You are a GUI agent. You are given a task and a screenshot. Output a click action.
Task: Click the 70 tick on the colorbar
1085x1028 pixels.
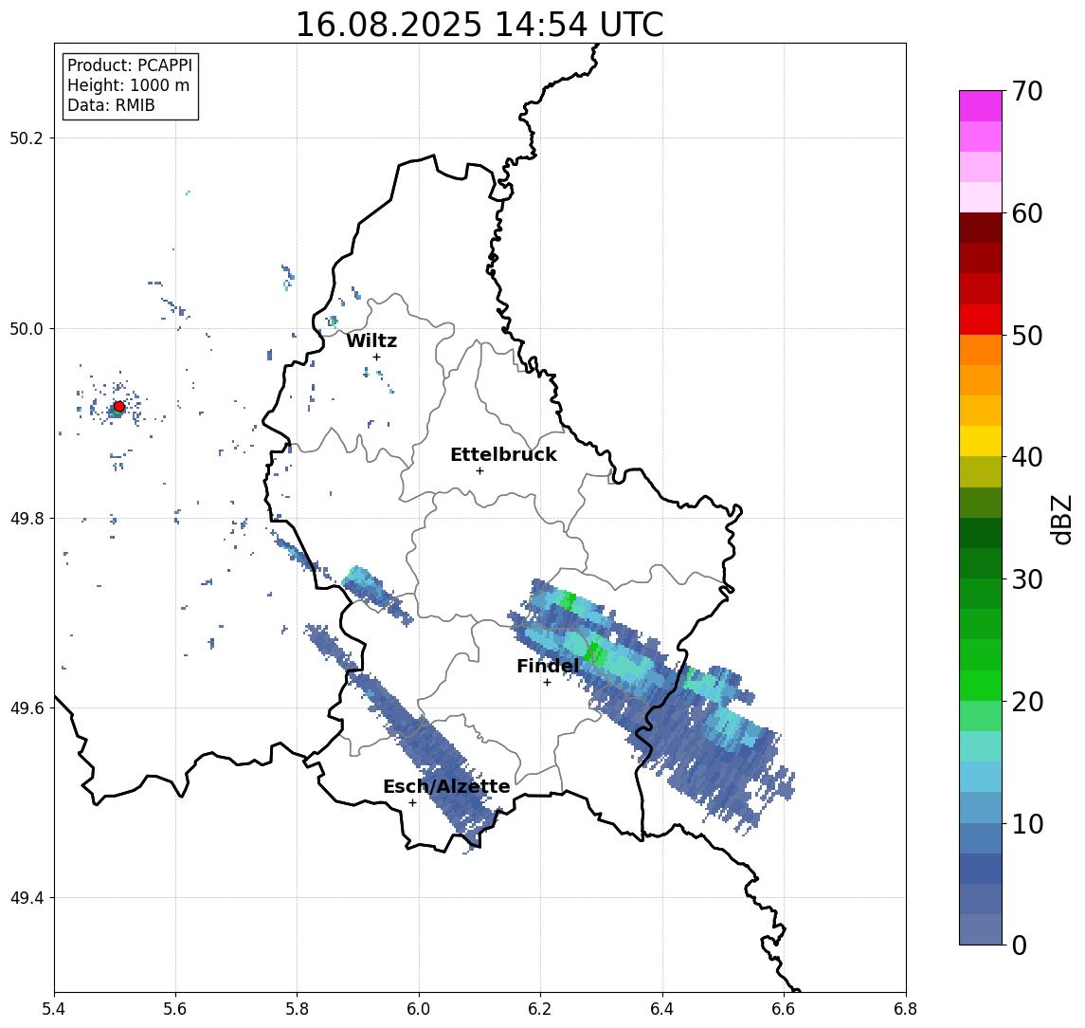coord(1027,91)
